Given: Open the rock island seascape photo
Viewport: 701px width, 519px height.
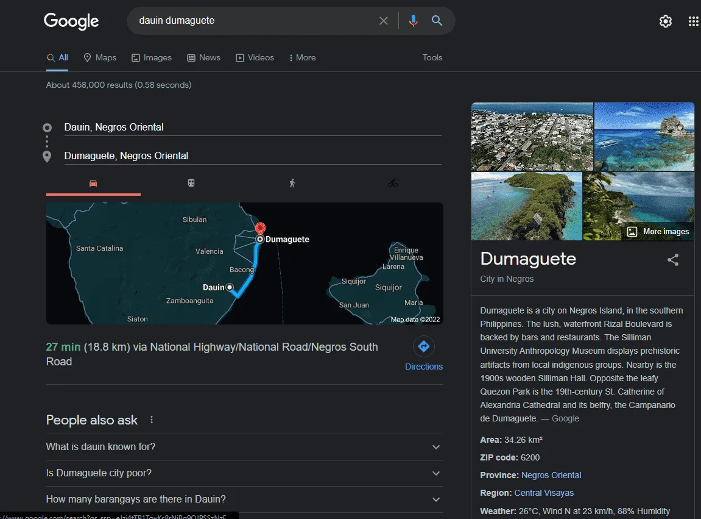Looking at the screenshot, I should (644, 137).
